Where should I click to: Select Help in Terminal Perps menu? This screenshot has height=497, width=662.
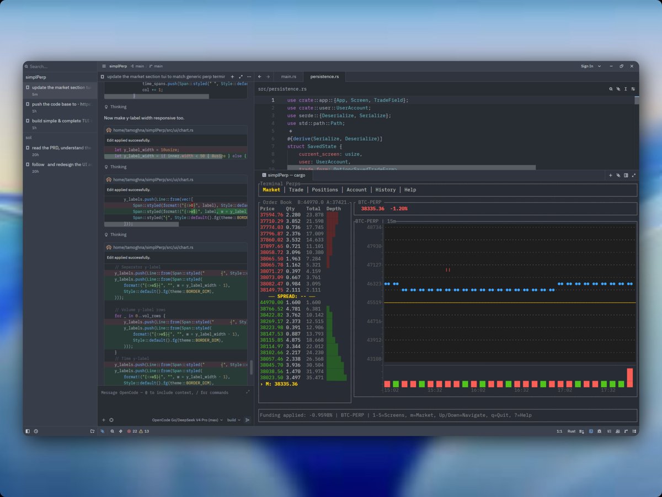tap(410, 189)
